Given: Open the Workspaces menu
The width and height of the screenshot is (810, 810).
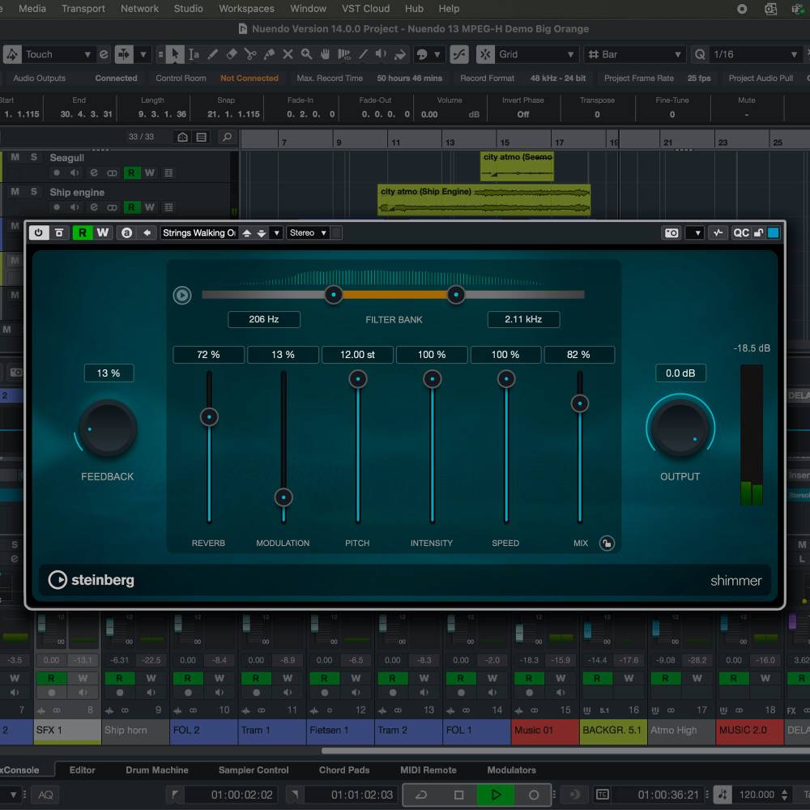Looking at the screenshot, I should click(x=246, y=8).
